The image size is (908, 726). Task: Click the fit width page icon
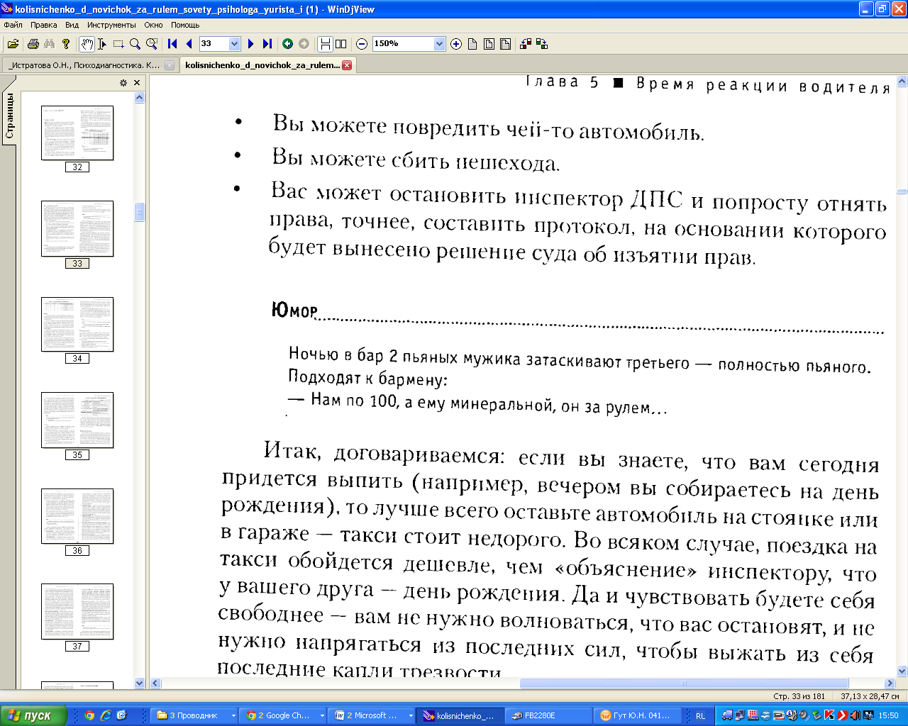coord(505,44)
